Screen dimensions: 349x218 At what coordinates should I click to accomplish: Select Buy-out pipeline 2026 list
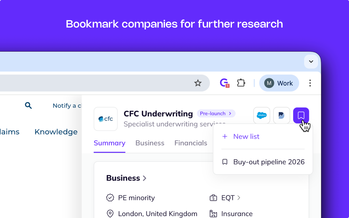point(263,162)
